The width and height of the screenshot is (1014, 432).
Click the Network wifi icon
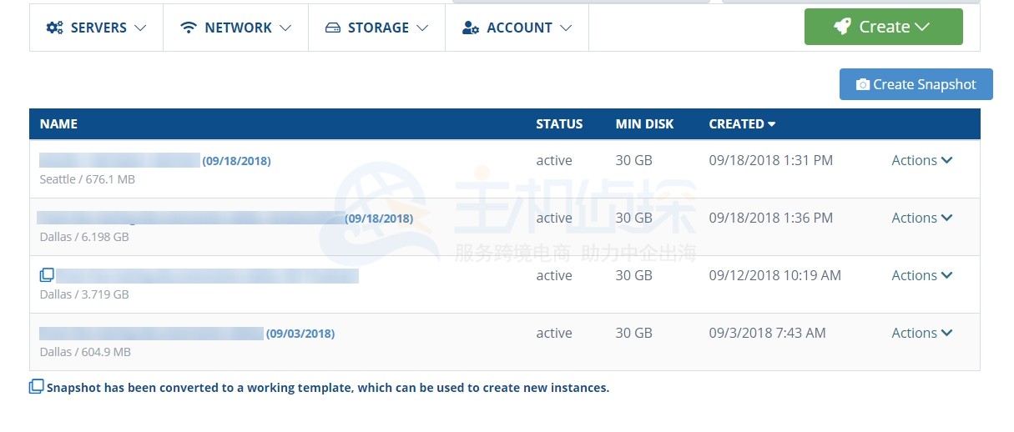pyautogui.click(x=189, y=28)
